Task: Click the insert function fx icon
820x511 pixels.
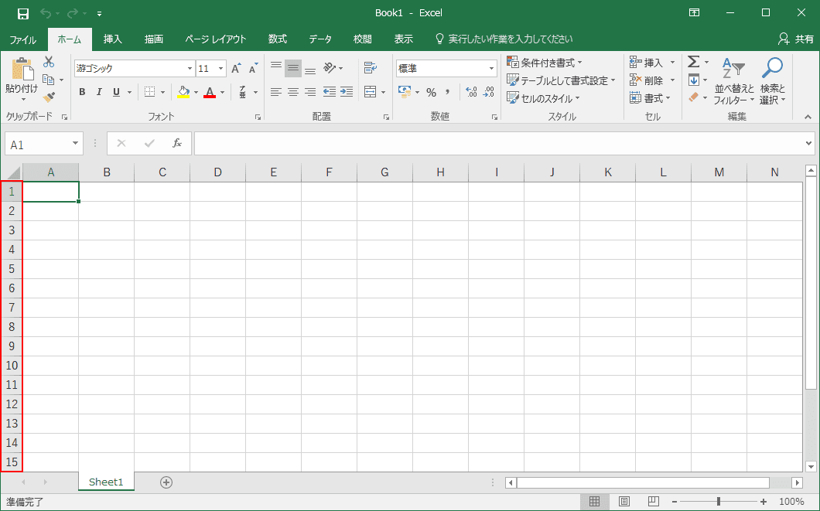Action: [177, 143]
